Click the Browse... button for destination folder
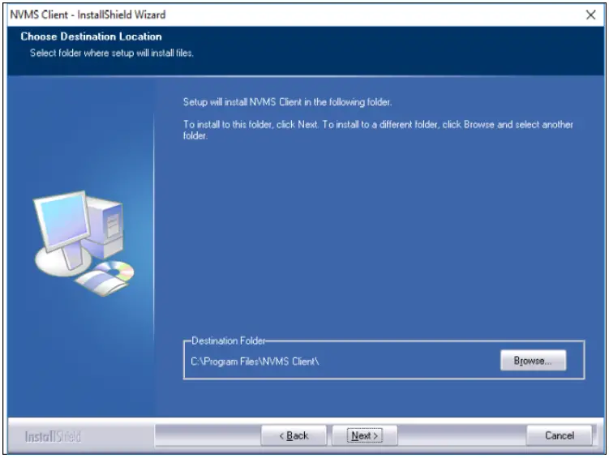This screenshot has height=458, width=609. 533,360
